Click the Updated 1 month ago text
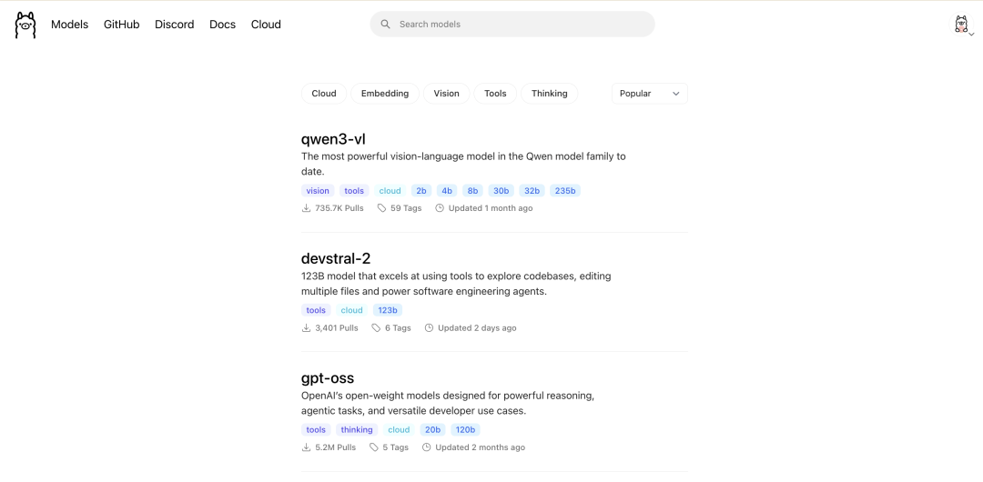The image size is (983, 482). point(491,208)
